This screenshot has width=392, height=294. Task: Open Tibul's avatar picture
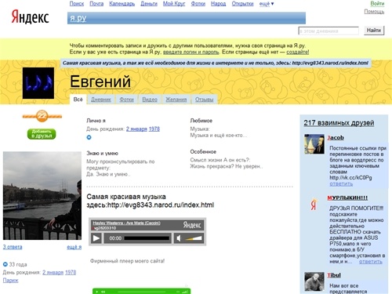[314, 281]
